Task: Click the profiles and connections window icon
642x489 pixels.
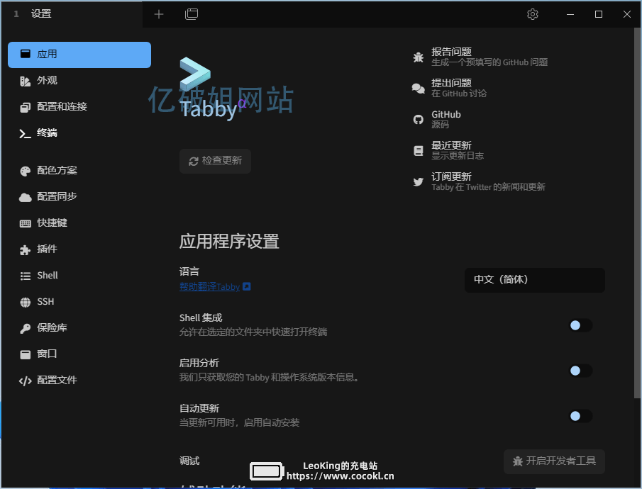Action: [192, 14]
